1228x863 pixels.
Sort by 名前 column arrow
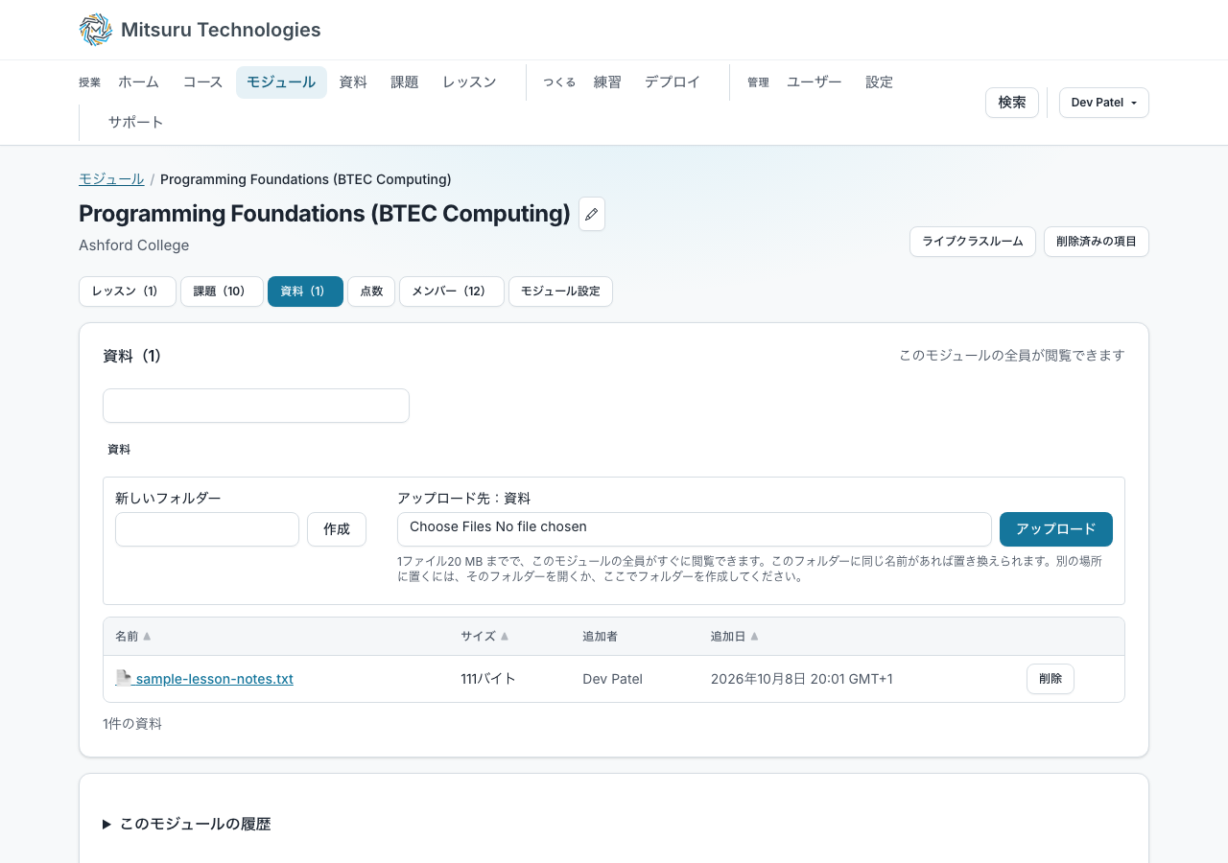pyautogui.click(x=147, y=637)
